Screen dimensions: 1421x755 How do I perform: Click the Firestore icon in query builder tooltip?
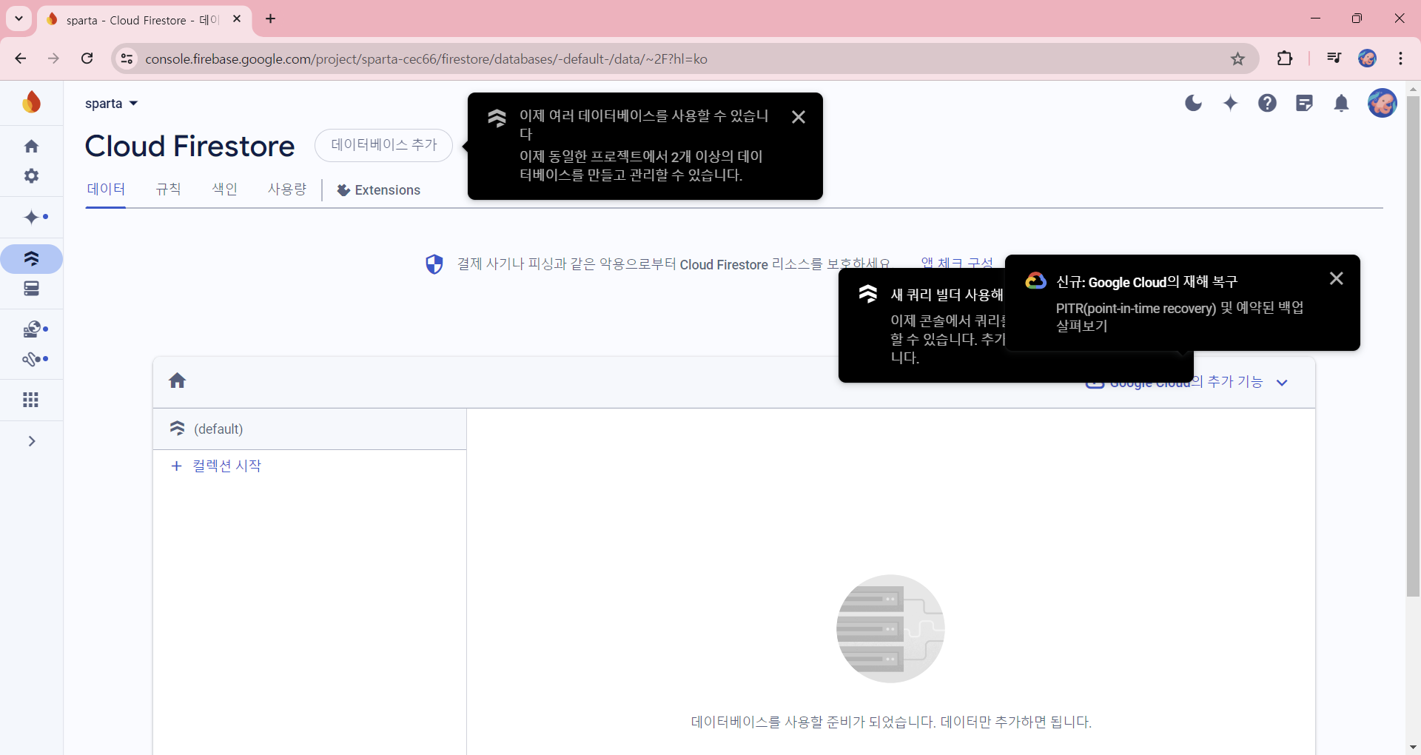point(868,294)
